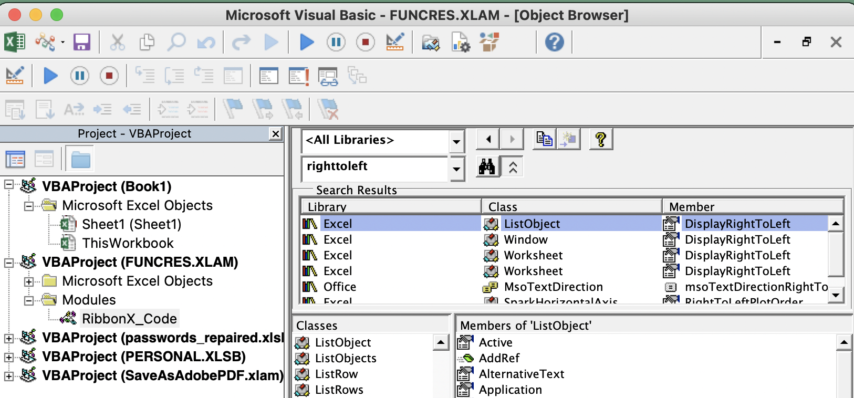
Task: Click the View Microsoft Excel icon
Action: (15, 41)
